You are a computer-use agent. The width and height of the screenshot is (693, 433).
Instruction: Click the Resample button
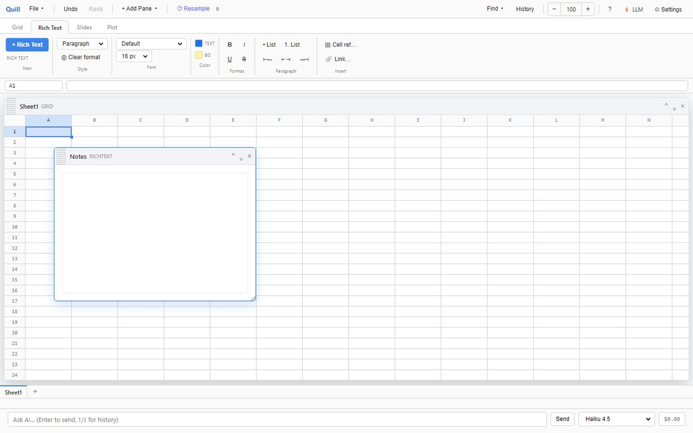193,9
